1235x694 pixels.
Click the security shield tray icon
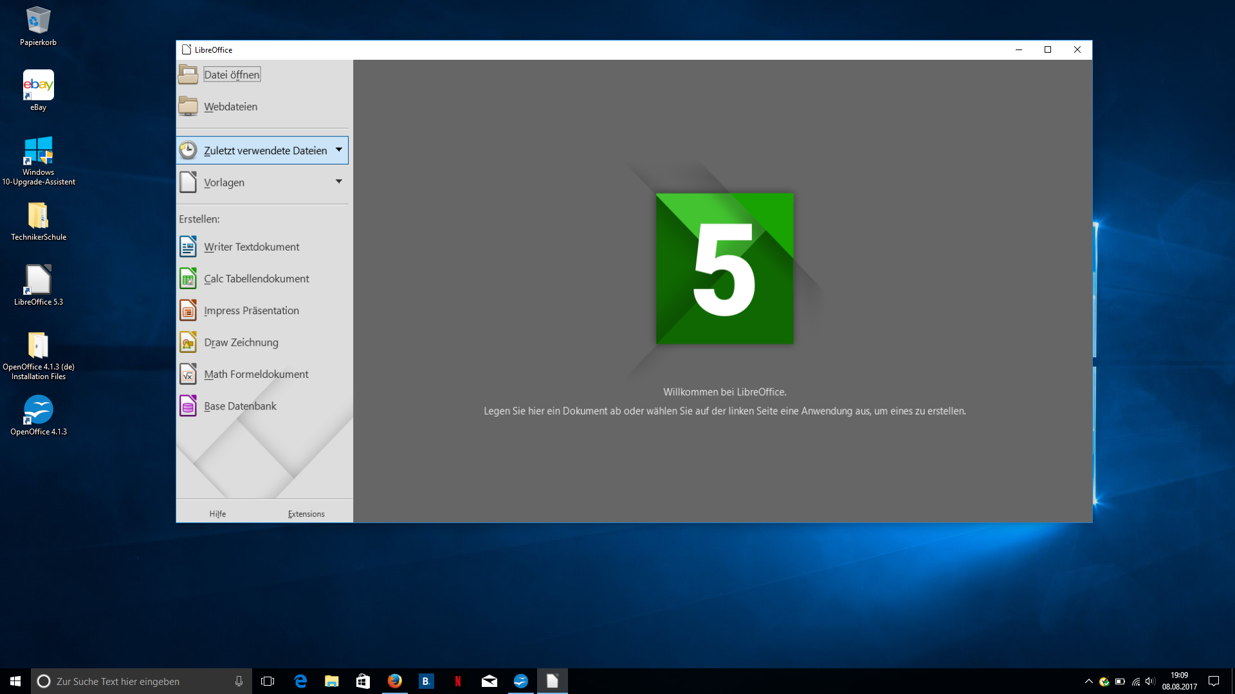pos(1104,681)
